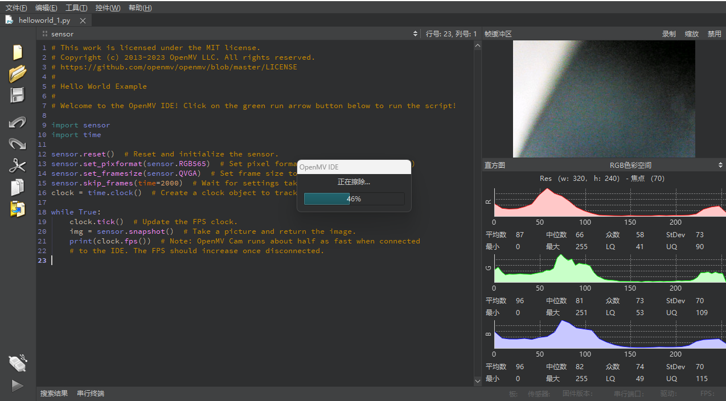
Task: Click the editor scrollbar up arrow
Action: tap(478, 46)
